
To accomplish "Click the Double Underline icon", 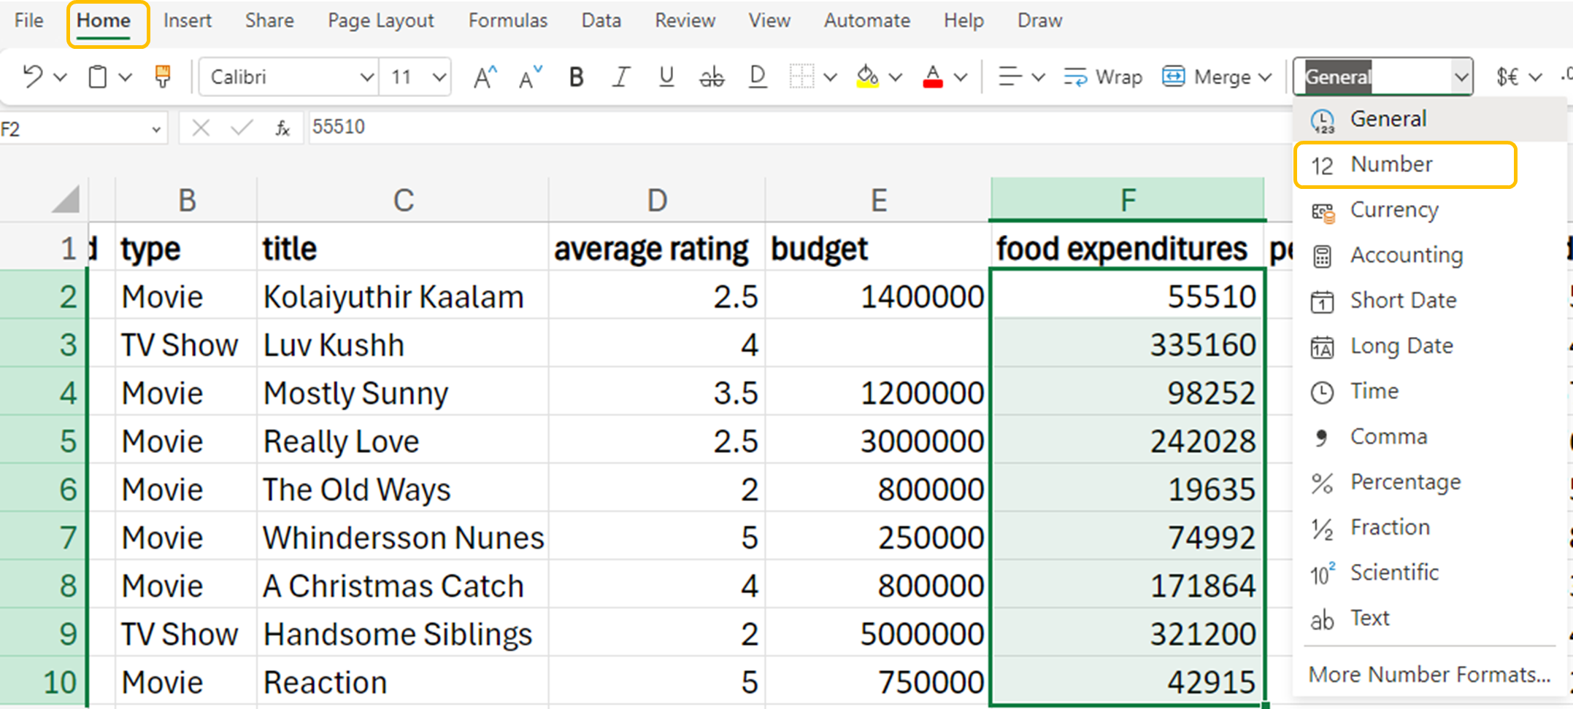I will pos(758,77).
